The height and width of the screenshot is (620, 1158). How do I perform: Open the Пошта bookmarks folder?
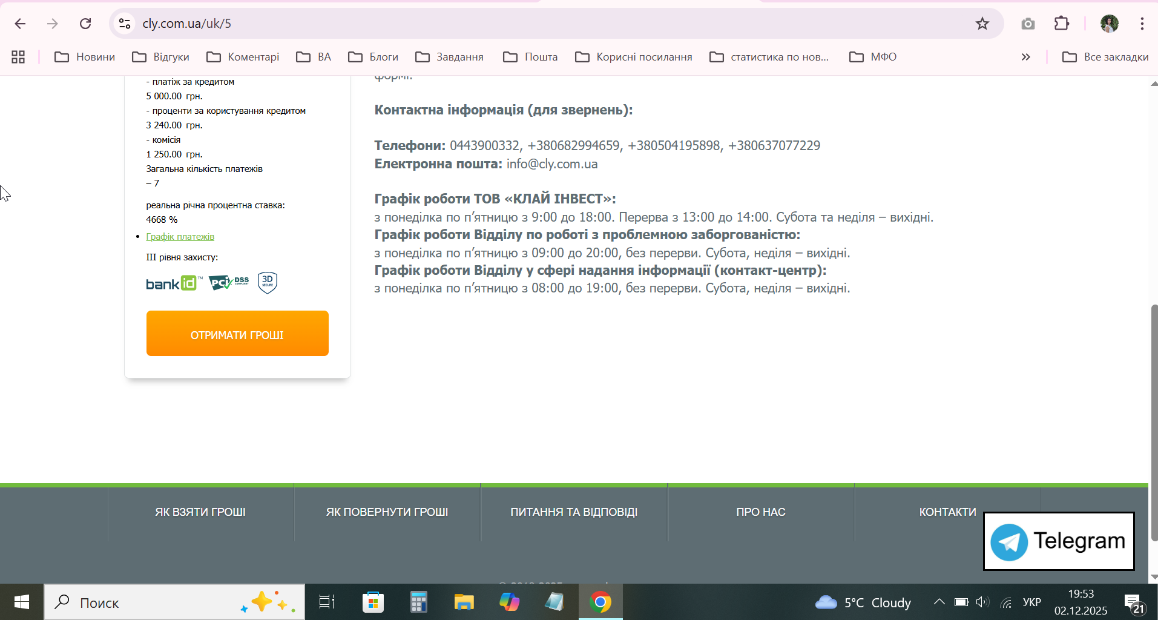[x=530, y=57]
